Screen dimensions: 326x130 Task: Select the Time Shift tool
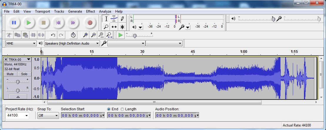click(x=114, y=27)
